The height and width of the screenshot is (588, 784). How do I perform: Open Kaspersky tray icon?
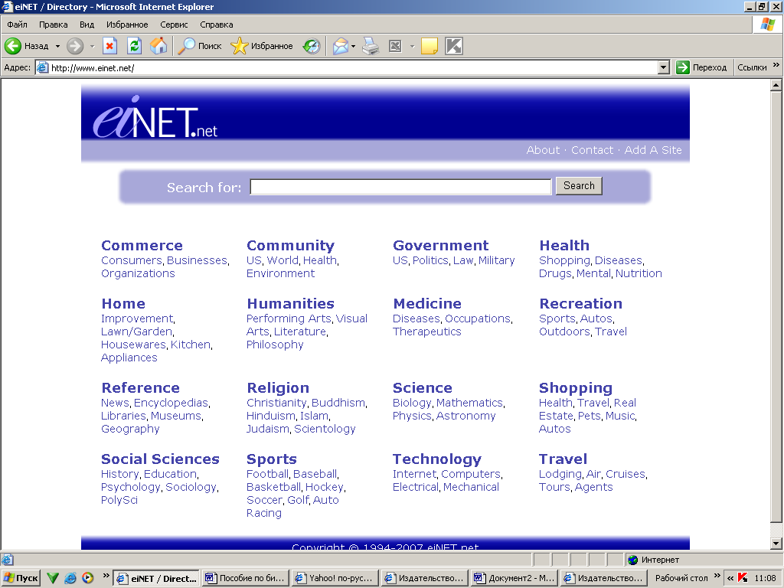[x=743, y=578]
